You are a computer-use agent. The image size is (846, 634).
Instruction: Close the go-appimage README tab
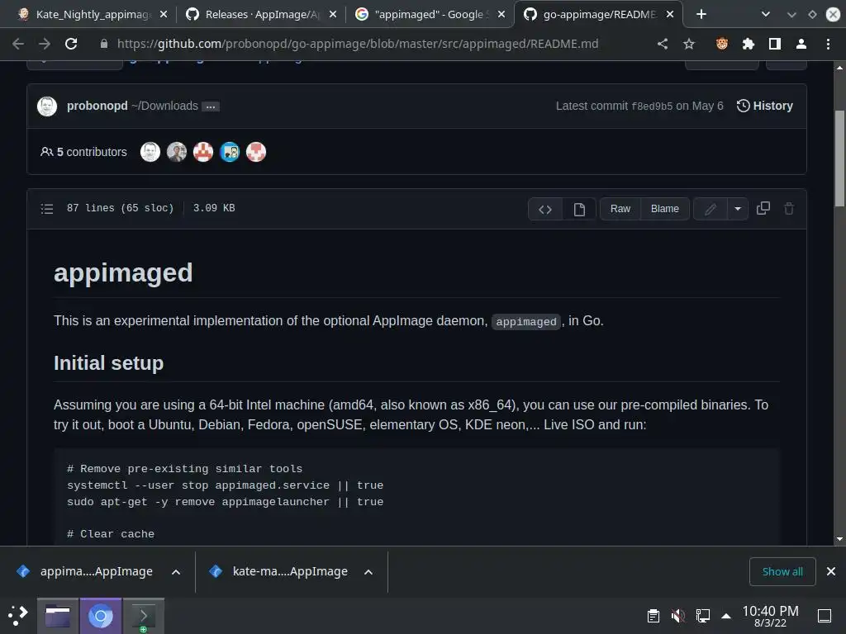click(670, 15)
